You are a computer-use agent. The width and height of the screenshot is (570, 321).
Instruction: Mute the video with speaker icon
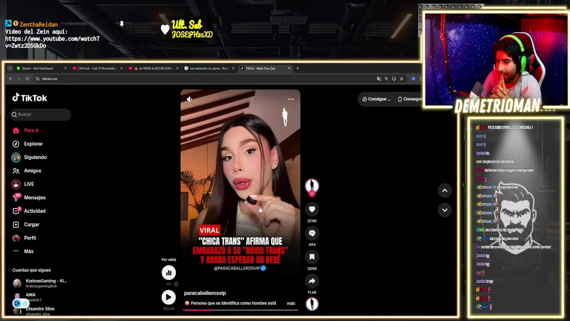pos(190,99)
